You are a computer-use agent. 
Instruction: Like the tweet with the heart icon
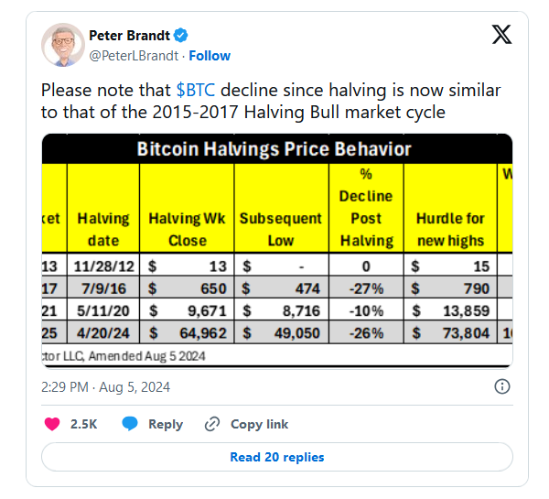(53, 424)
